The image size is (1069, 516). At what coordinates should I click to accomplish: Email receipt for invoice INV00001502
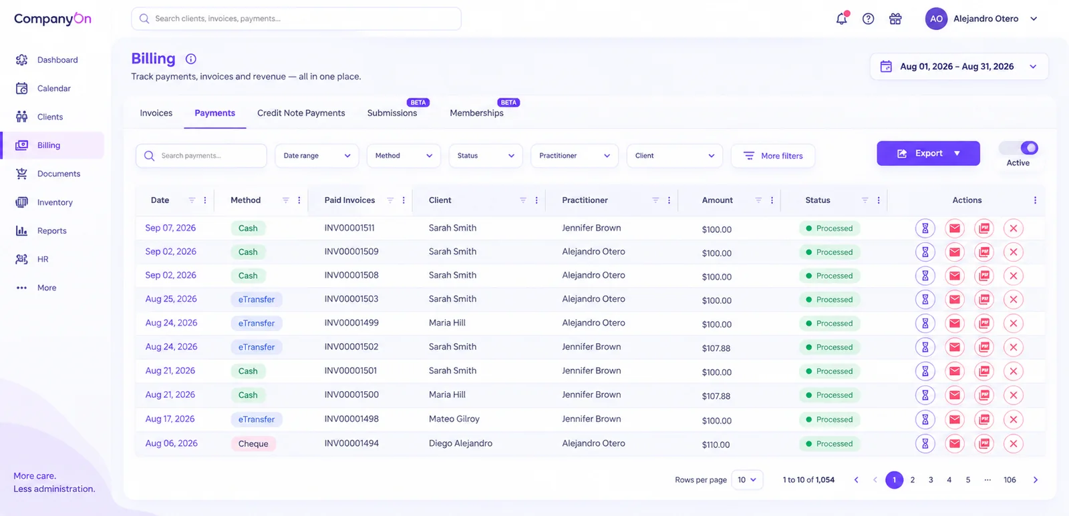[955, 347]
